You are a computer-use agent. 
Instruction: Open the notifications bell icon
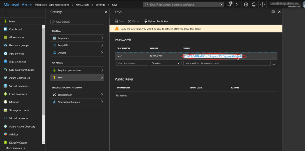coord(229,5)
